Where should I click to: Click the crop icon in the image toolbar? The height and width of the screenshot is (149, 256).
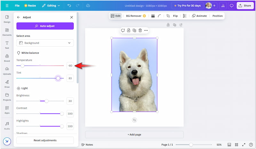[168, 16]
